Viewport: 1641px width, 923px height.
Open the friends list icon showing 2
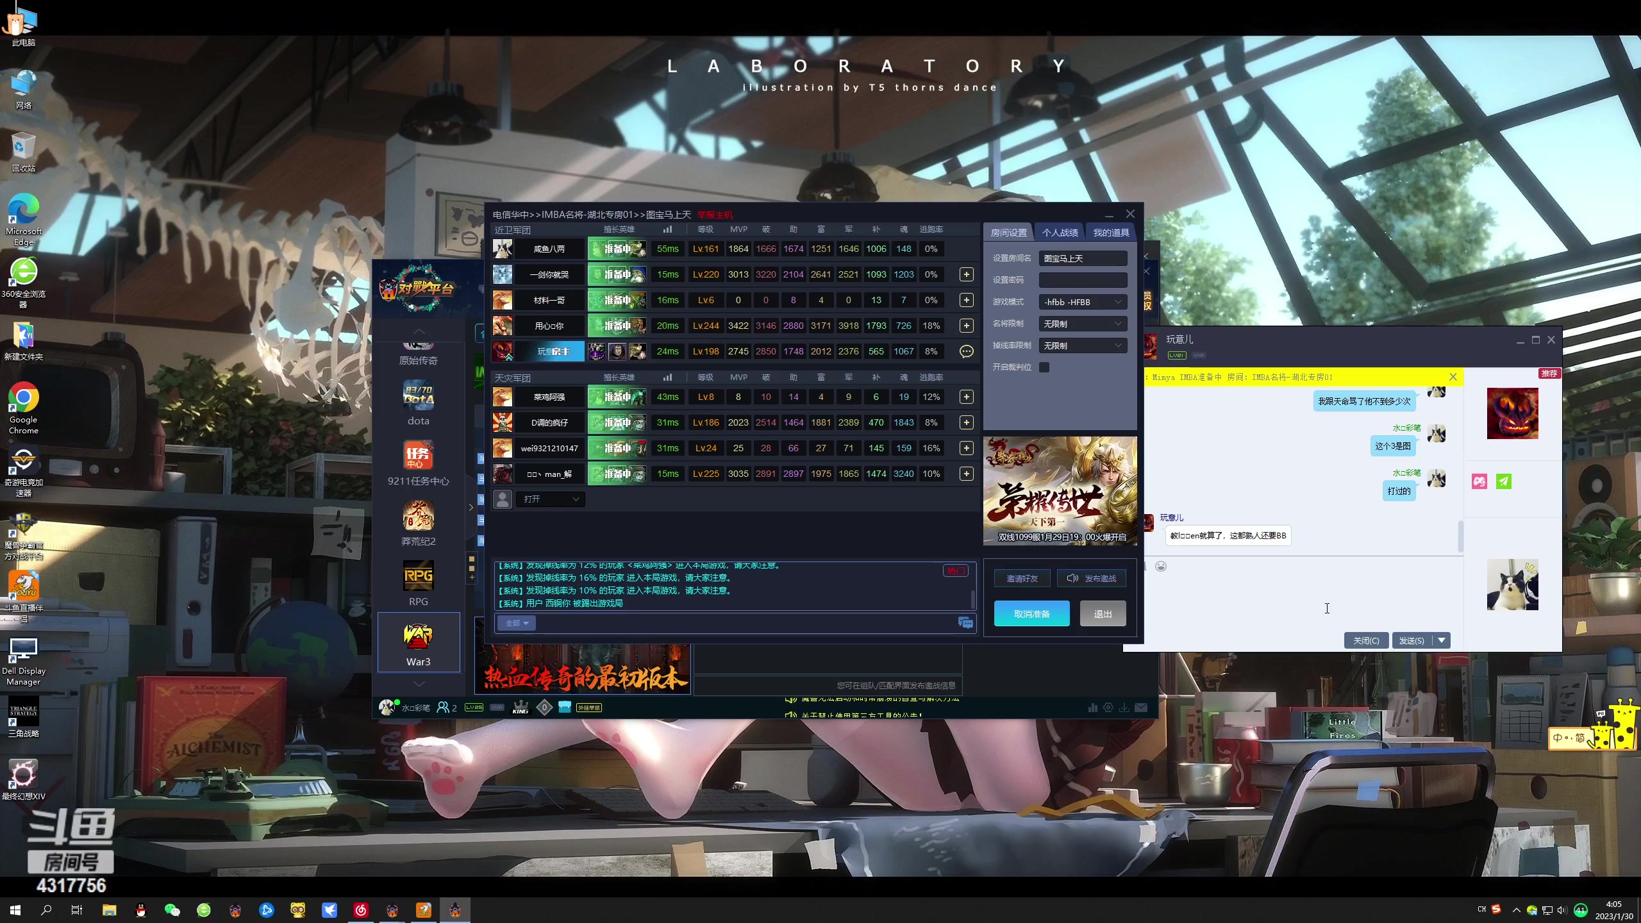(x=447, y=708)
